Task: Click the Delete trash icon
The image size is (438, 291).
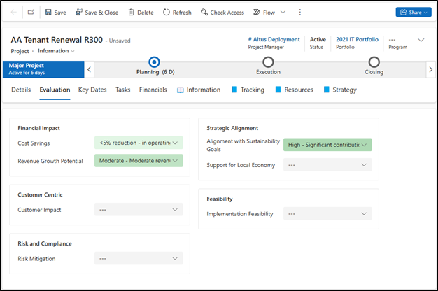Action: click(141, 12)
